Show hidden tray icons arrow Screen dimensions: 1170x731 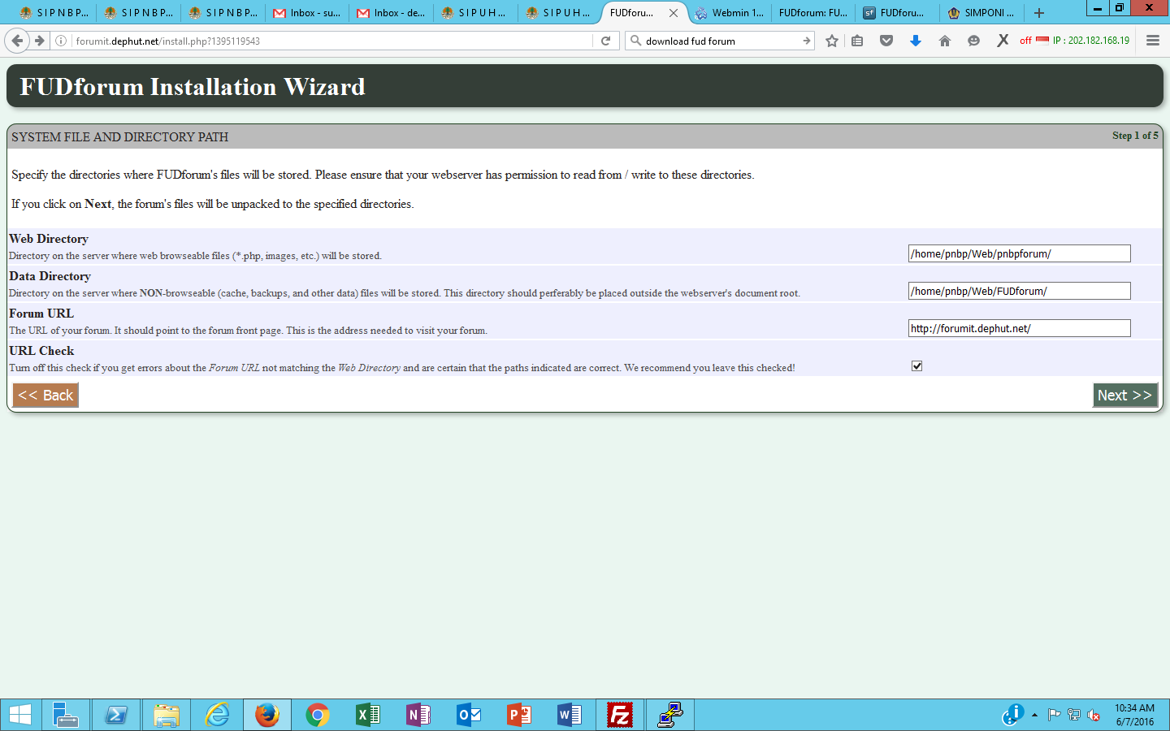point(1034,715)
